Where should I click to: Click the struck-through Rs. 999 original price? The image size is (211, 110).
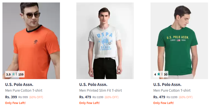coord(23,97)
